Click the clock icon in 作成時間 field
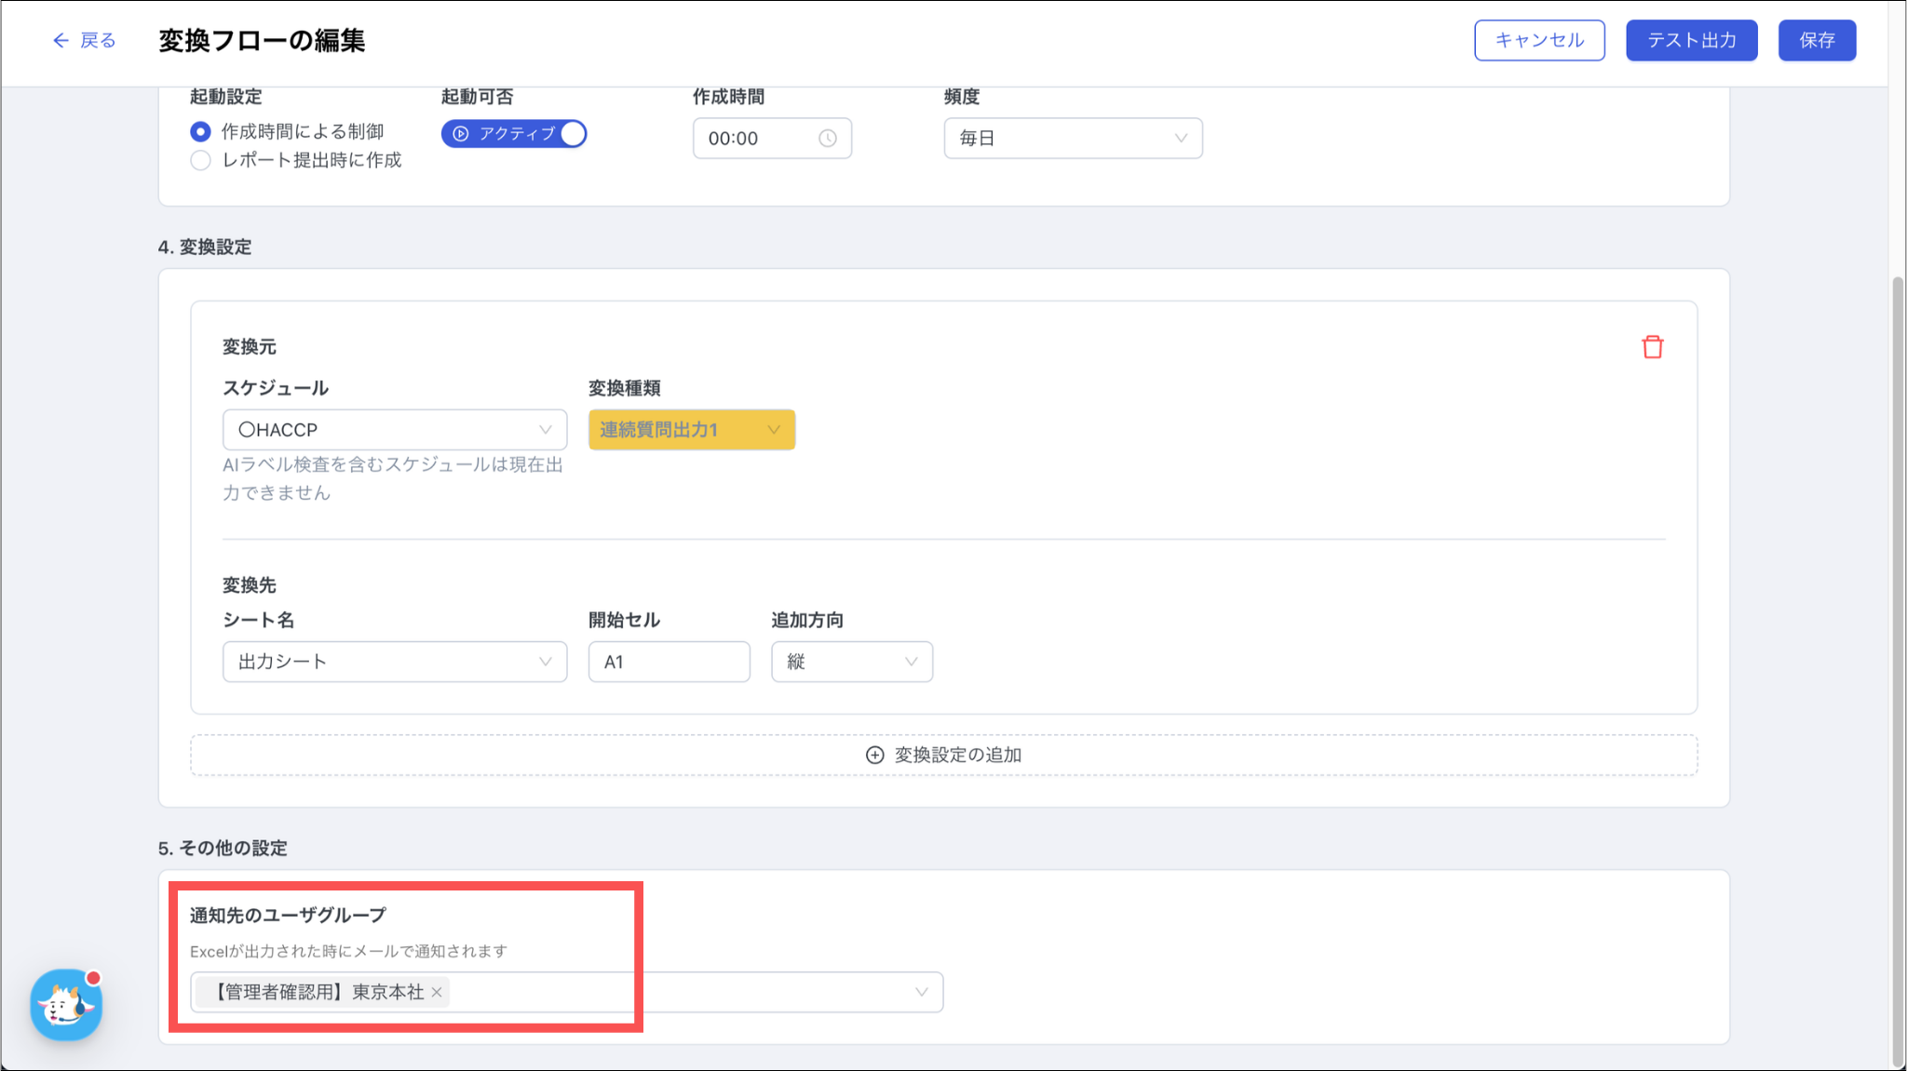This screenshot has height=1071, width=1907. point(827,139)
